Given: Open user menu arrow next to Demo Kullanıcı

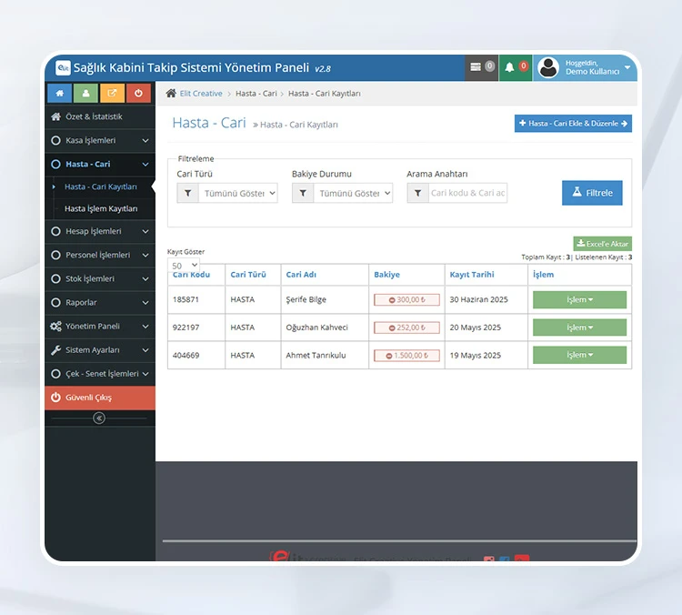Looking at the screenshot, I should click(627, 67).
